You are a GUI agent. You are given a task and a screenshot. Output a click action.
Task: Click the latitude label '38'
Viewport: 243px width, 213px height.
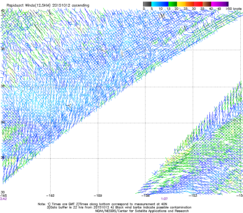[x=3, y=49]
